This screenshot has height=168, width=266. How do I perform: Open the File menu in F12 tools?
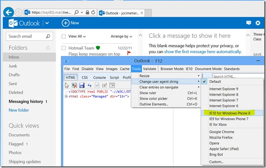tap(67, 69)
